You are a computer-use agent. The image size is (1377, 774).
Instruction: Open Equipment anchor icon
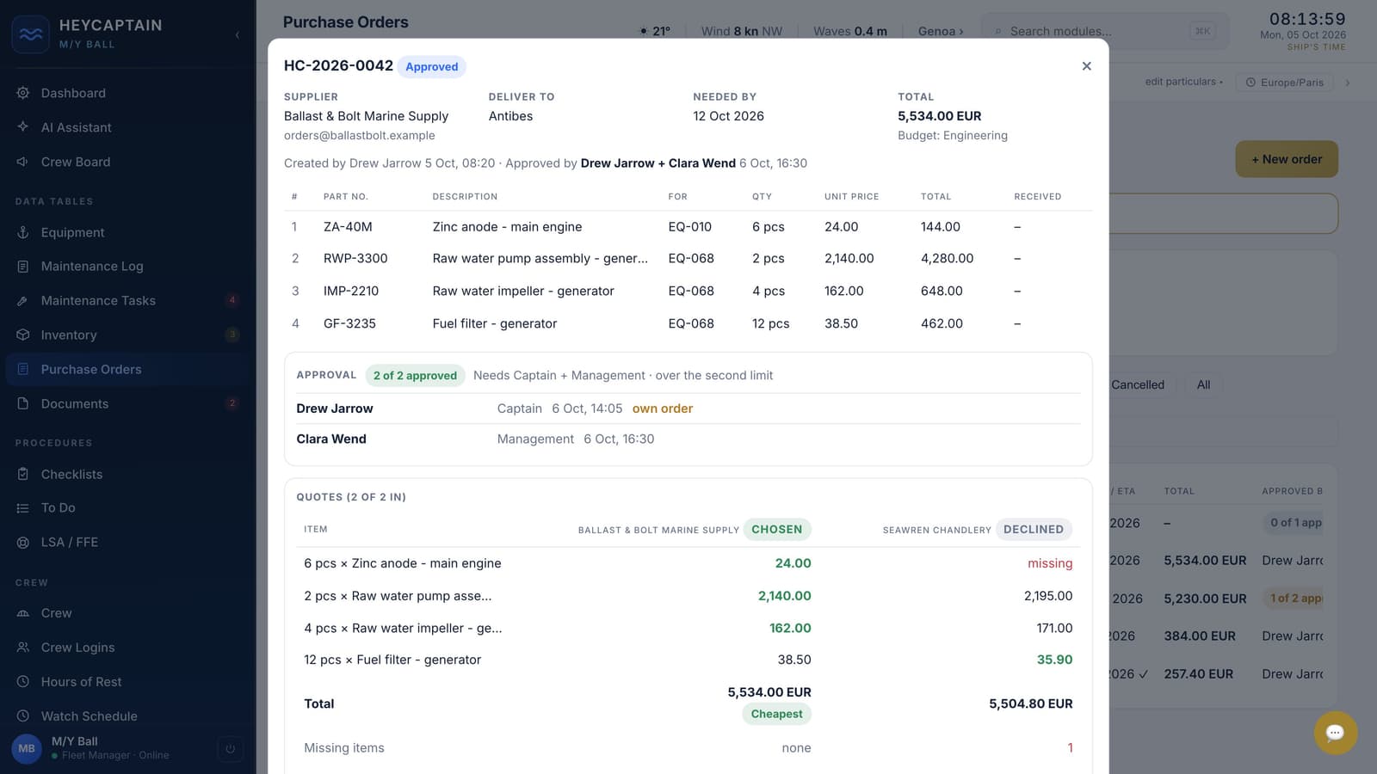(23, 232)
